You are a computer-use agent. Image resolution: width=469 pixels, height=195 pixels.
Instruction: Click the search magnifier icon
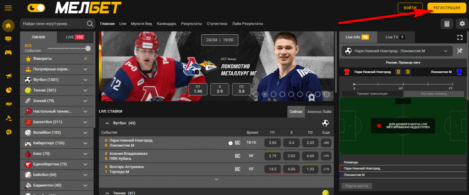tap(90, 24)
